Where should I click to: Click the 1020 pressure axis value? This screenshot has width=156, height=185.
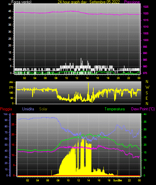click(x=146, y=13)
